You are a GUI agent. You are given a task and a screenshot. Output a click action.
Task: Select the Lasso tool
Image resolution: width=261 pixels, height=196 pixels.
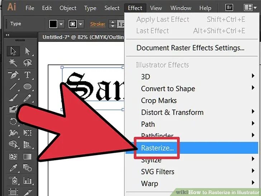point(27,63)
